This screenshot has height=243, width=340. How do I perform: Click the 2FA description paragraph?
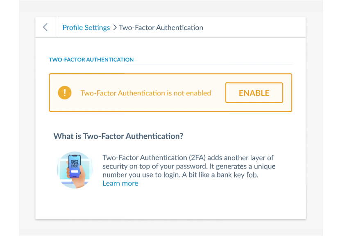188,166
